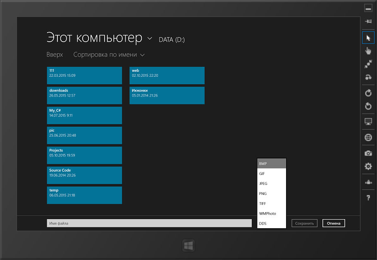Toggle always-on-top pin icon
The image size is (377, 260).
368,21
